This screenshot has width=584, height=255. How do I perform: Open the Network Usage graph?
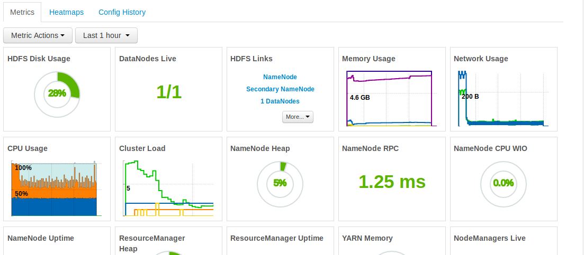point(503,98)
